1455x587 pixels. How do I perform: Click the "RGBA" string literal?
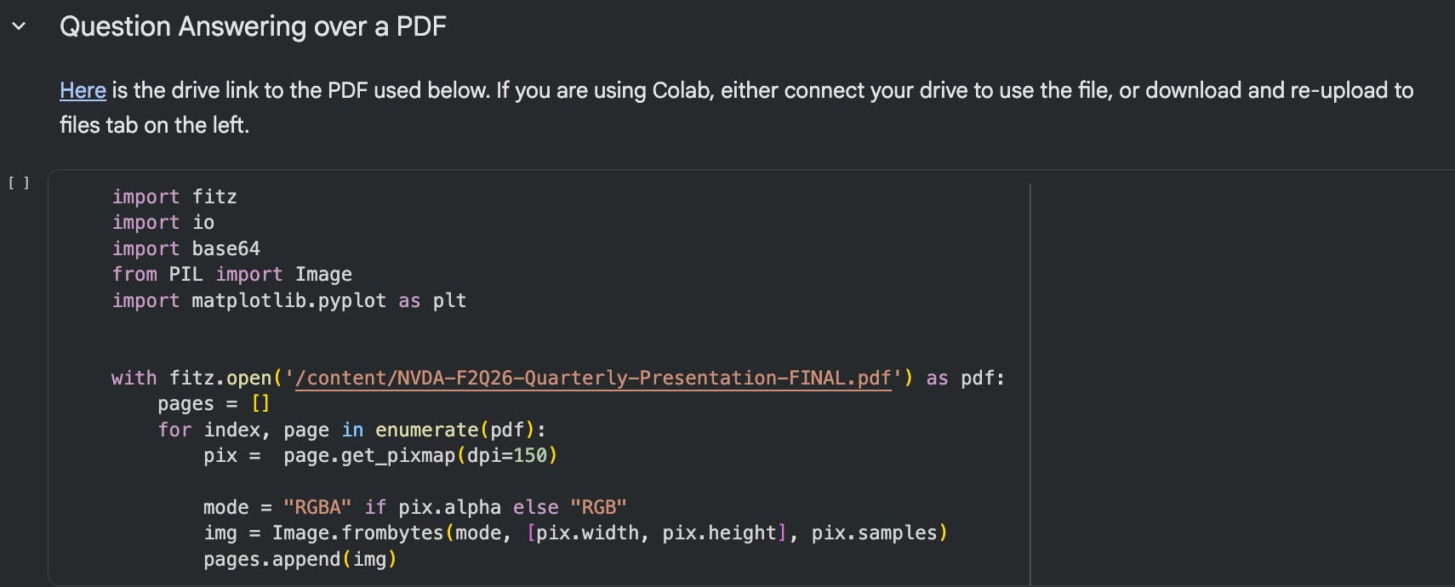317,507
